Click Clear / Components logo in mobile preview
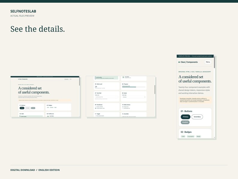This screenshot has height=179, width=238. tap(188, 62)
